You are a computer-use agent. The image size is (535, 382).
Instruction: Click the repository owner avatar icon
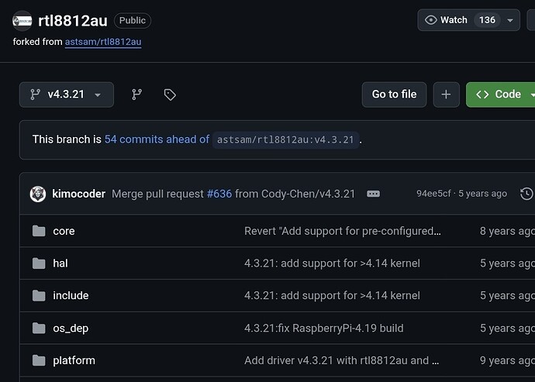tap(22, 21)
